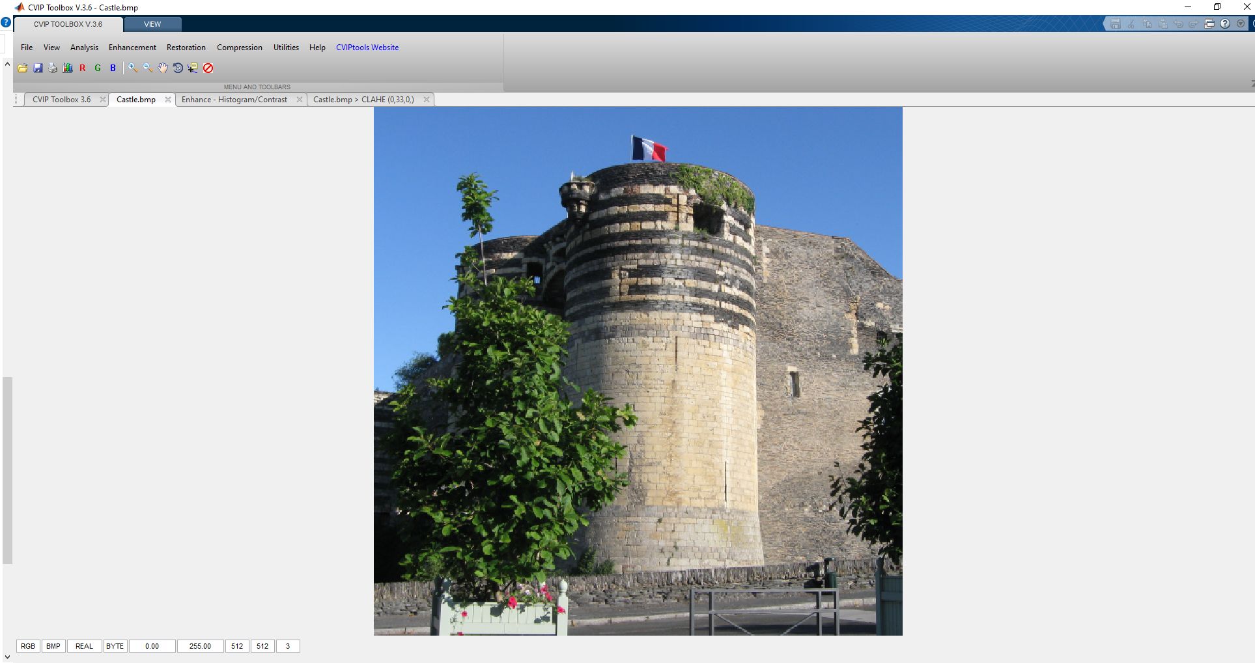1255x663 pixels.
Task: Click the red prohibition circle icon
Action: coord(208,68)
